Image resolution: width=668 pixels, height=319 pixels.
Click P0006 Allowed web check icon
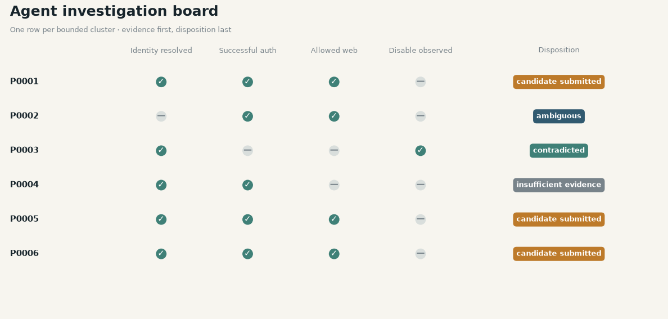click(334, 254)
